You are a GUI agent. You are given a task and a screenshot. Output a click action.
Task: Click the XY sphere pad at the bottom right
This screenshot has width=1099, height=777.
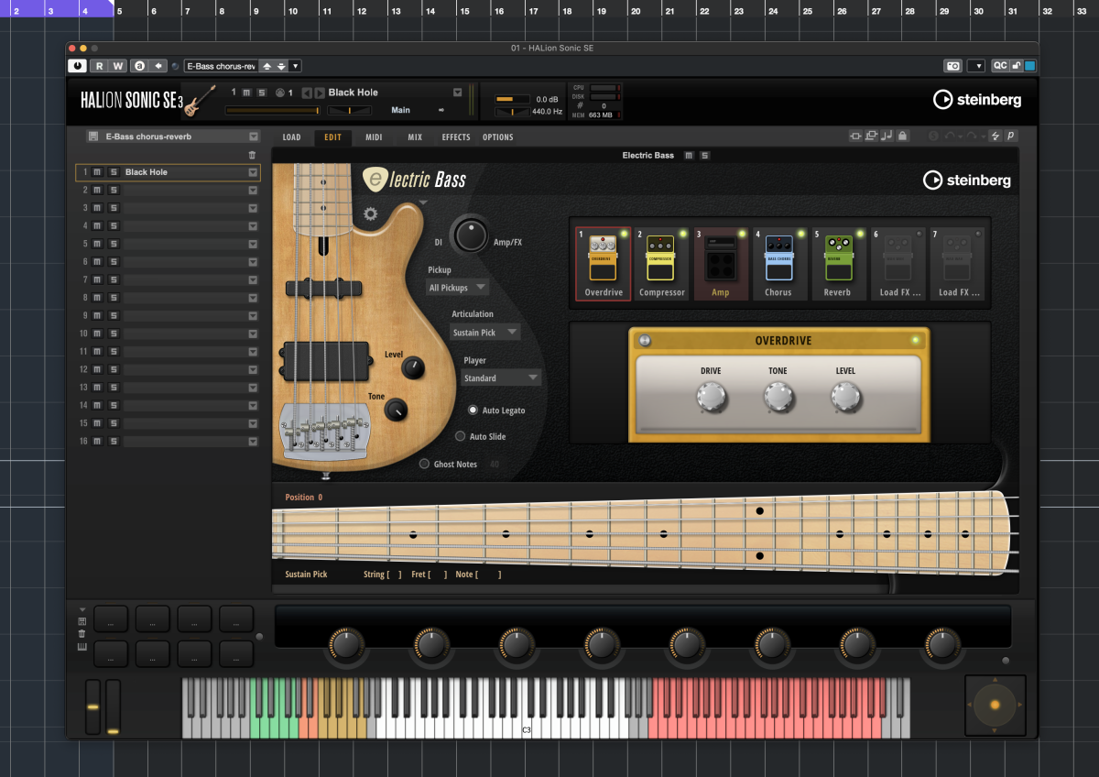point(996,705)
